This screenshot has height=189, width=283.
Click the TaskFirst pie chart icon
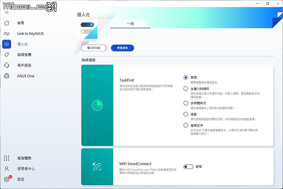tap(97, 105)
